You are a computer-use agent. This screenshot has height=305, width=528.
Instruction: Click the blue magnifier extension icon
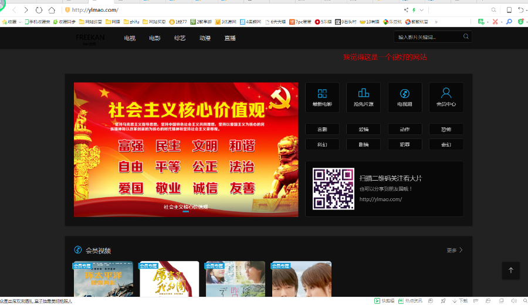509,22
